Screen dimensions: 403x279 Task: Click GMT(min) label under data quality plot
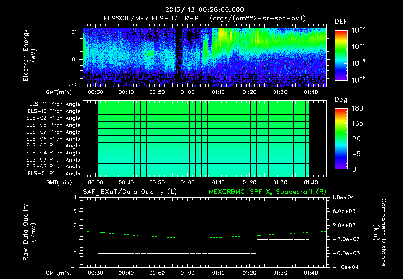click(x=59, y=273)
